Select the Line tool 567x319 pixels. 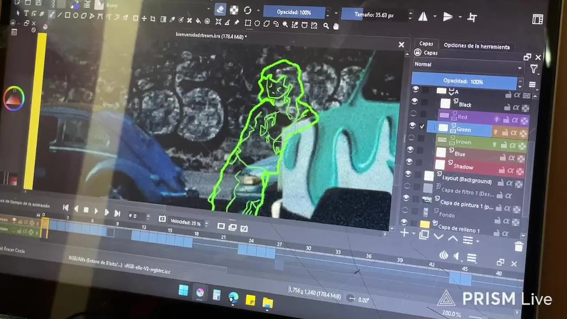coord(59,15)
